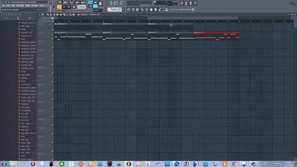Click the microphone icon at top right
The width and height of the screenshot is (297, 167).
[191, 3]
